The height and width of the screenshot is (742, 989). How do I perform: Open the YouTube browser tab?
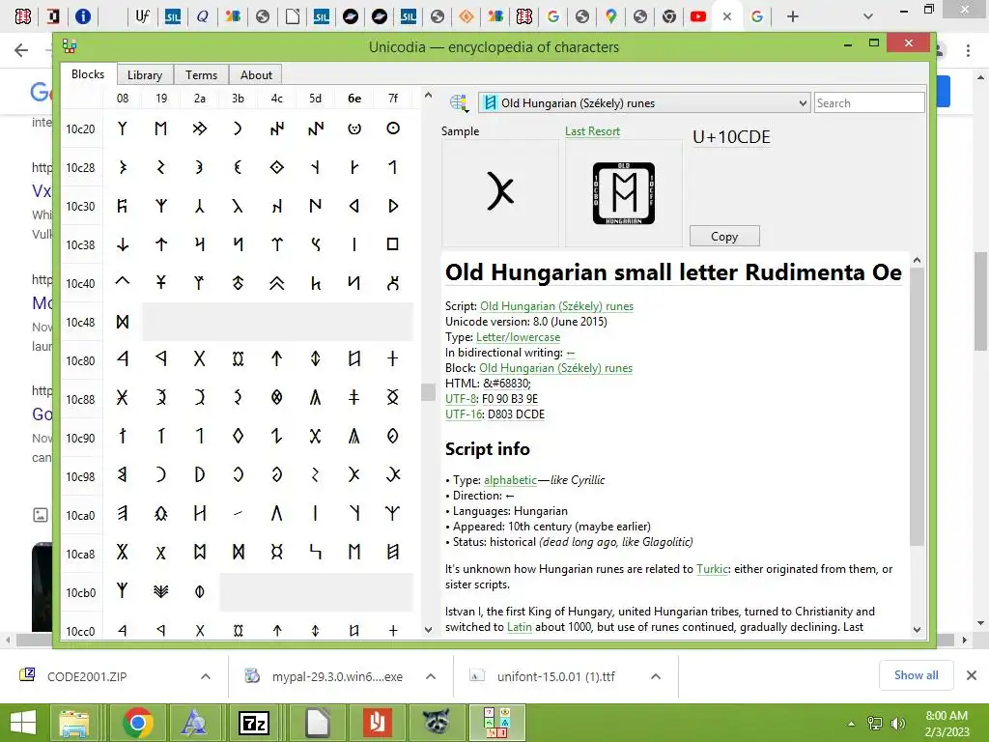click(697, 16)
